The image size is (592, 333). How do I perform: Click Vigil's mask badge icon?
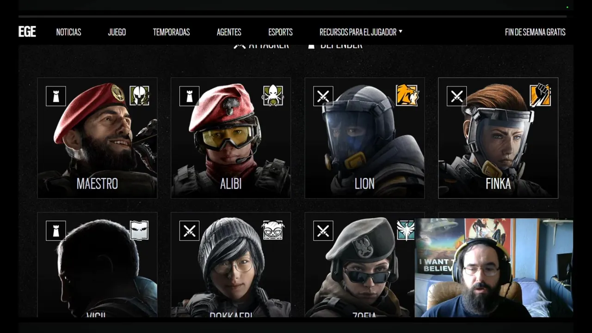pyautogui.click(x=139, y=230)
